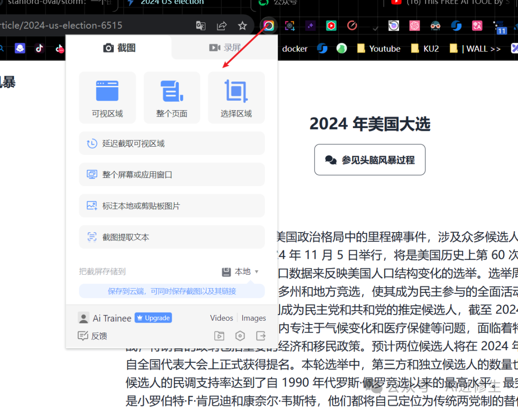Open the blue swirl bookmark after docker
The image size is (518, 407).
(x=322, y=48)
